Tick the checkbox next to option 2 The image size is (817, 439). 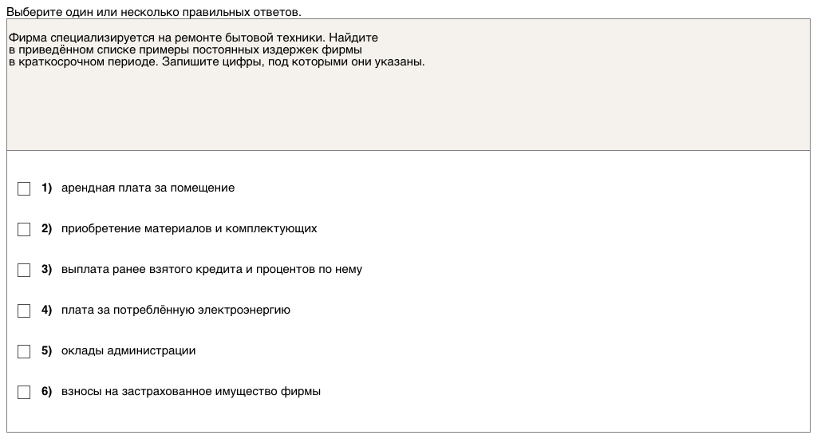tap(24, 229)
